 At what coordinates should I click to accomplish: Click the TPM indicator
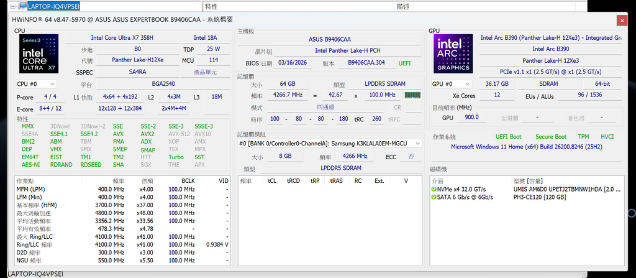coord(584,137)
